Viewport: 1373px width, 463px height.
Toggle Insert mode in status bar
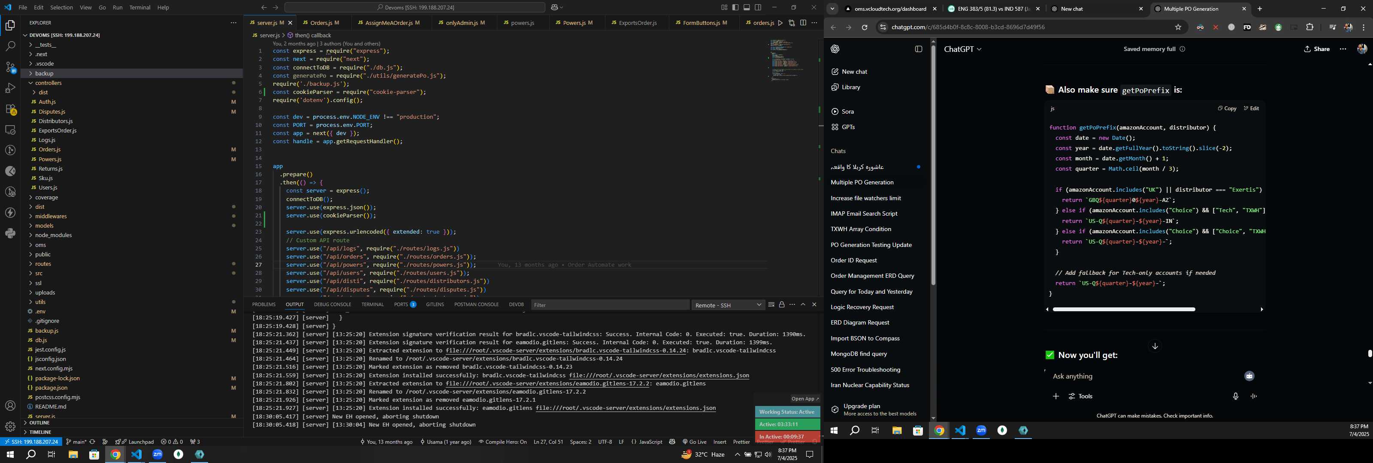(720, 442)
